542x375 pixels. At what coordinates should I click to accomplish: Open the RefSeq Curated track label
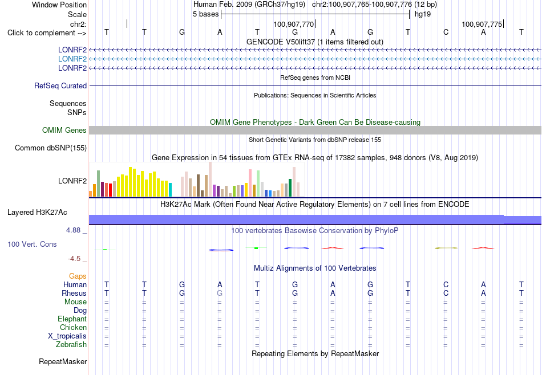pos(60,85)
